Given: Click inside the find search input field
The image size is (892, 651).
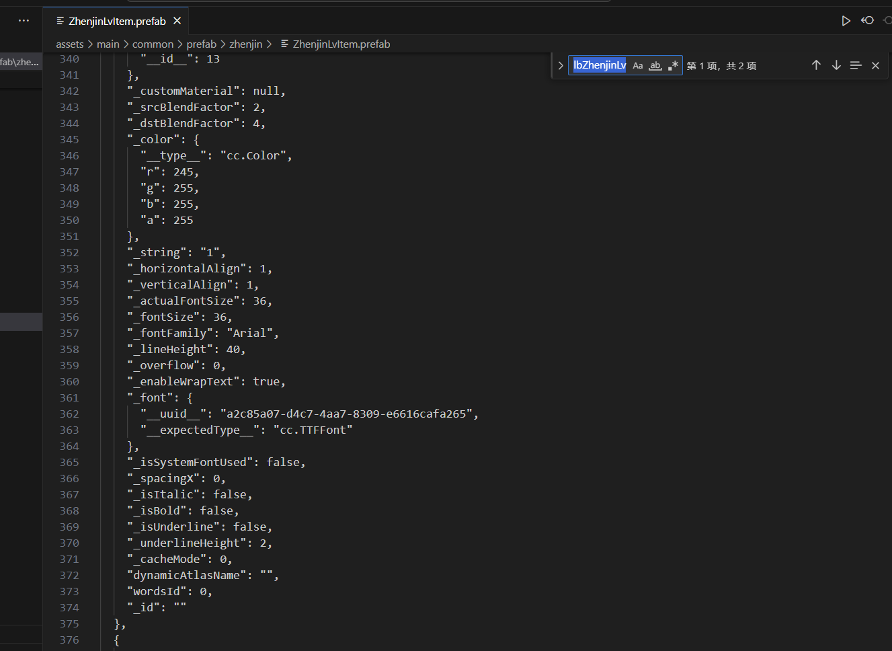Looking at the screenshot, I should (x=599, y=65).
